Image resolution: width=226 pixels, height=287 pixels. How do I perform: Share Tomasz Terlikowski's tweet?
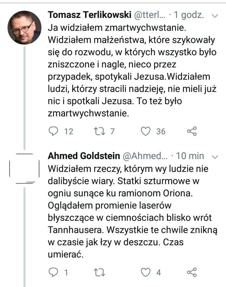click(x=192, y=131)
